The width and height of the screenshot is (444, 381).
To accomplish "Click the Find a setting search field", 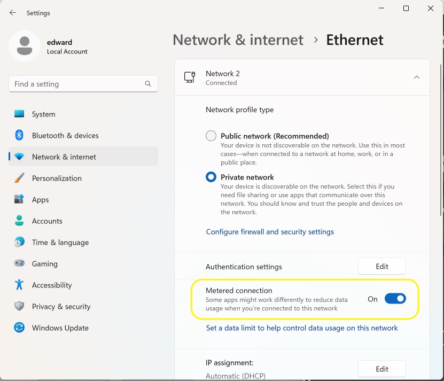I will point(83,84).
